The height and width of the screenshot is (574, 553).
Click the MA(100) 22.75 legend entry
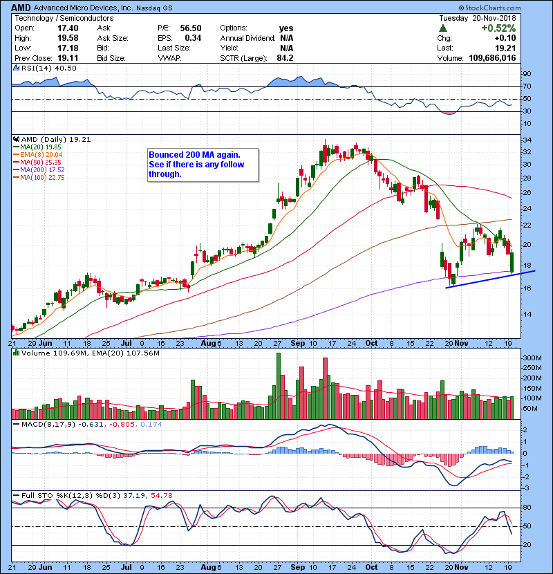click(39, 178)
